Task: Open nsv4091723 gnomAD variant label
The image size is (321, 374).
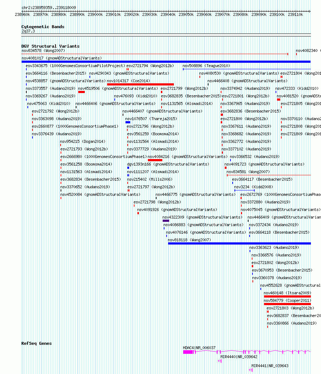Action: [264, 164]
